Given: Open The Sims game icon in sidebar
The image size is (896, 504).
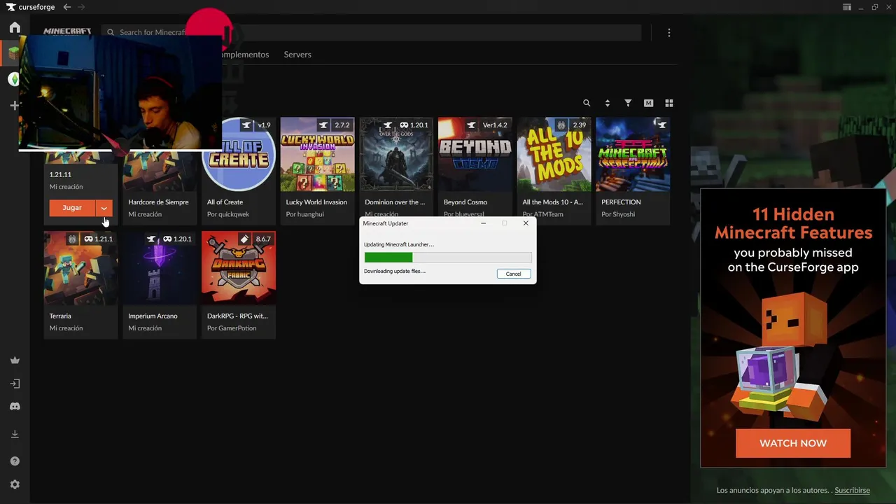Looking at the screenshot, I should (x=13, y=79).
